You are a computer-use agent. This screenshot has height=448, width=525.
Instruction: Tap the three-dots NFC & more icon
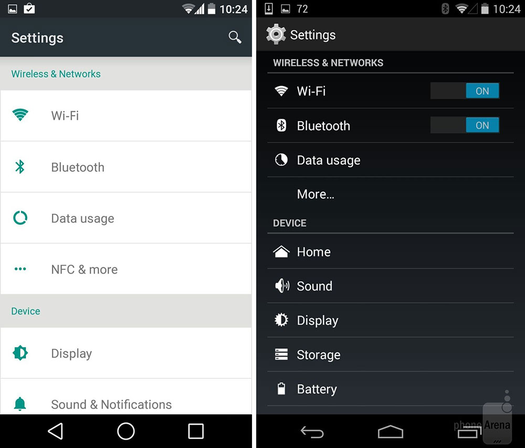point(20,269)
